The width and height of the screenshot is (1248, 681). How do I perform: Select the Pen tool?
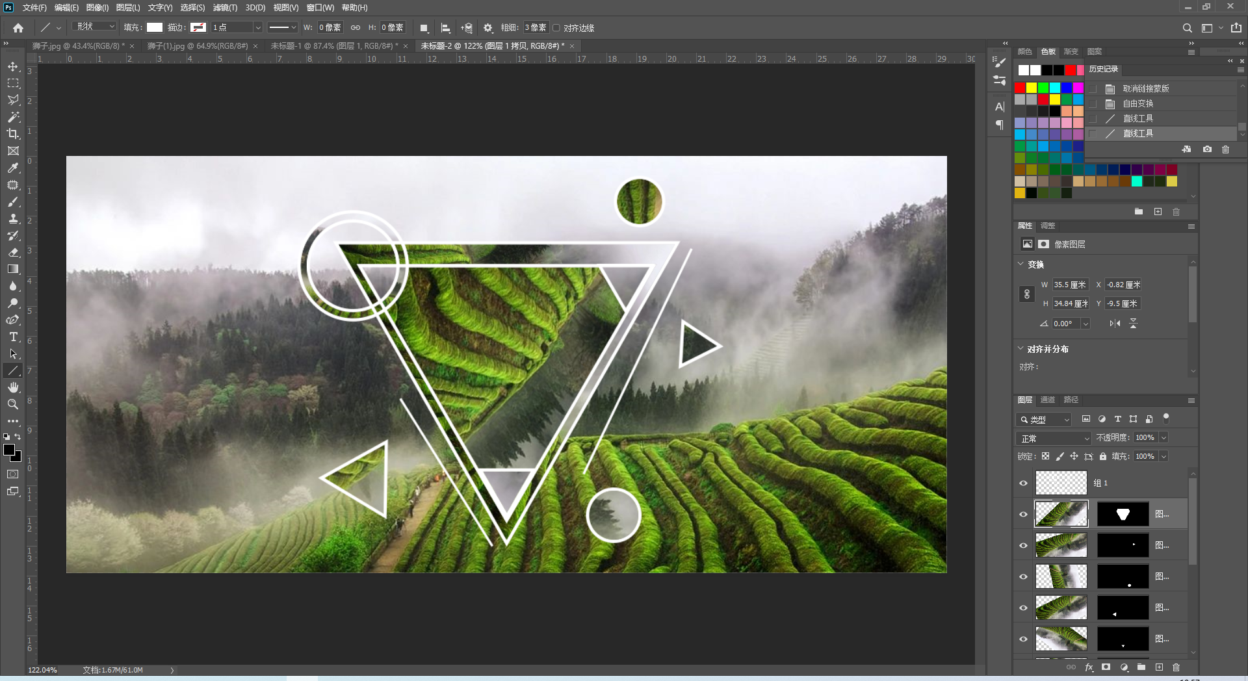coord(13,320)
